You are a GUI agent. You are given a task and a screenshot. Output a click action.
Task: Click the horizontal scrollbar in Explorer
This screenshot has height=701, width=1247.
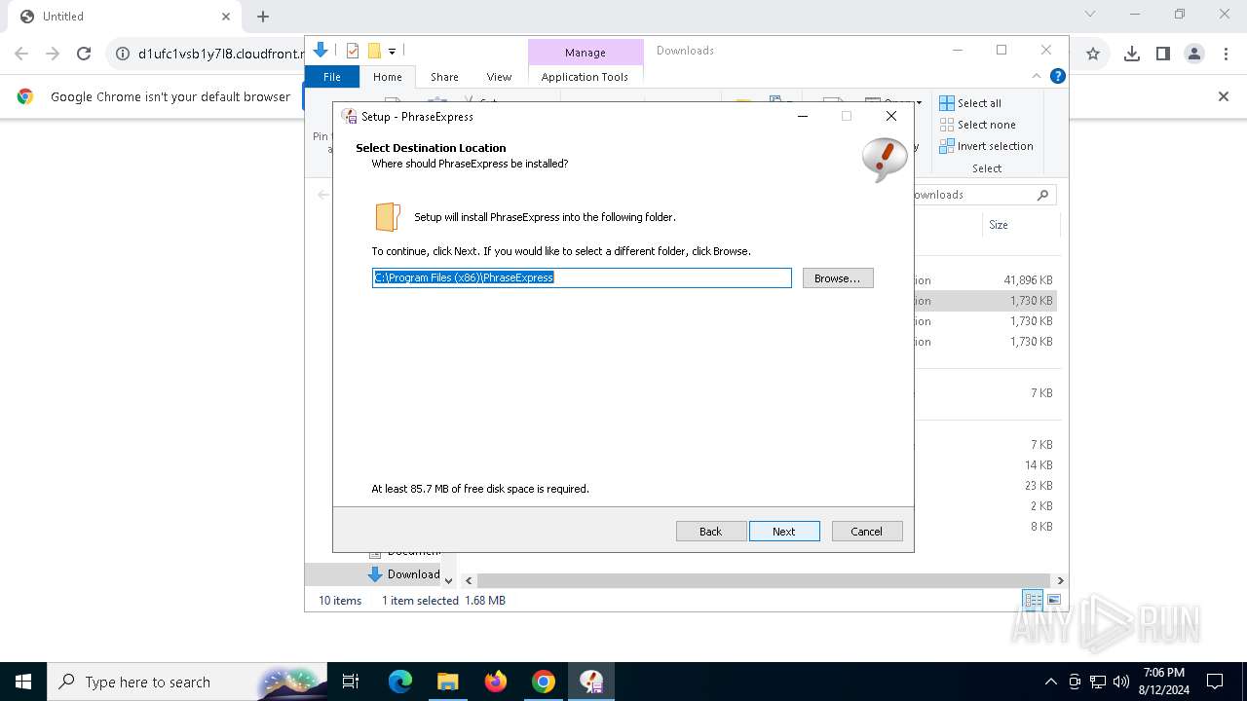[765, 580]
